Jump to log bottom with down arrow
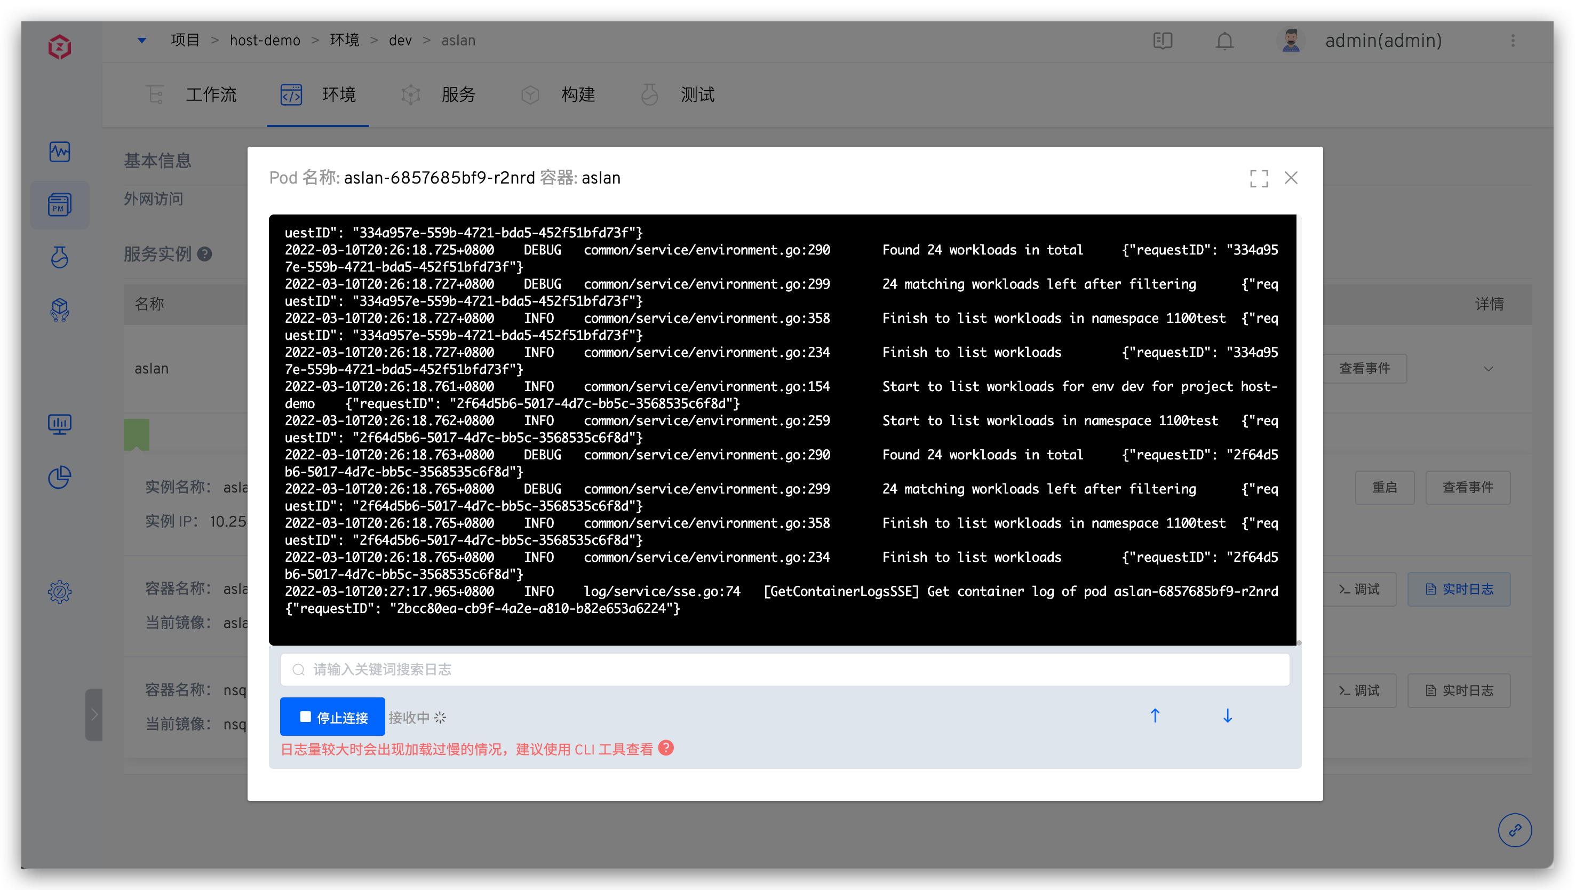1575x890 pixels. (x=1227, y=716)
